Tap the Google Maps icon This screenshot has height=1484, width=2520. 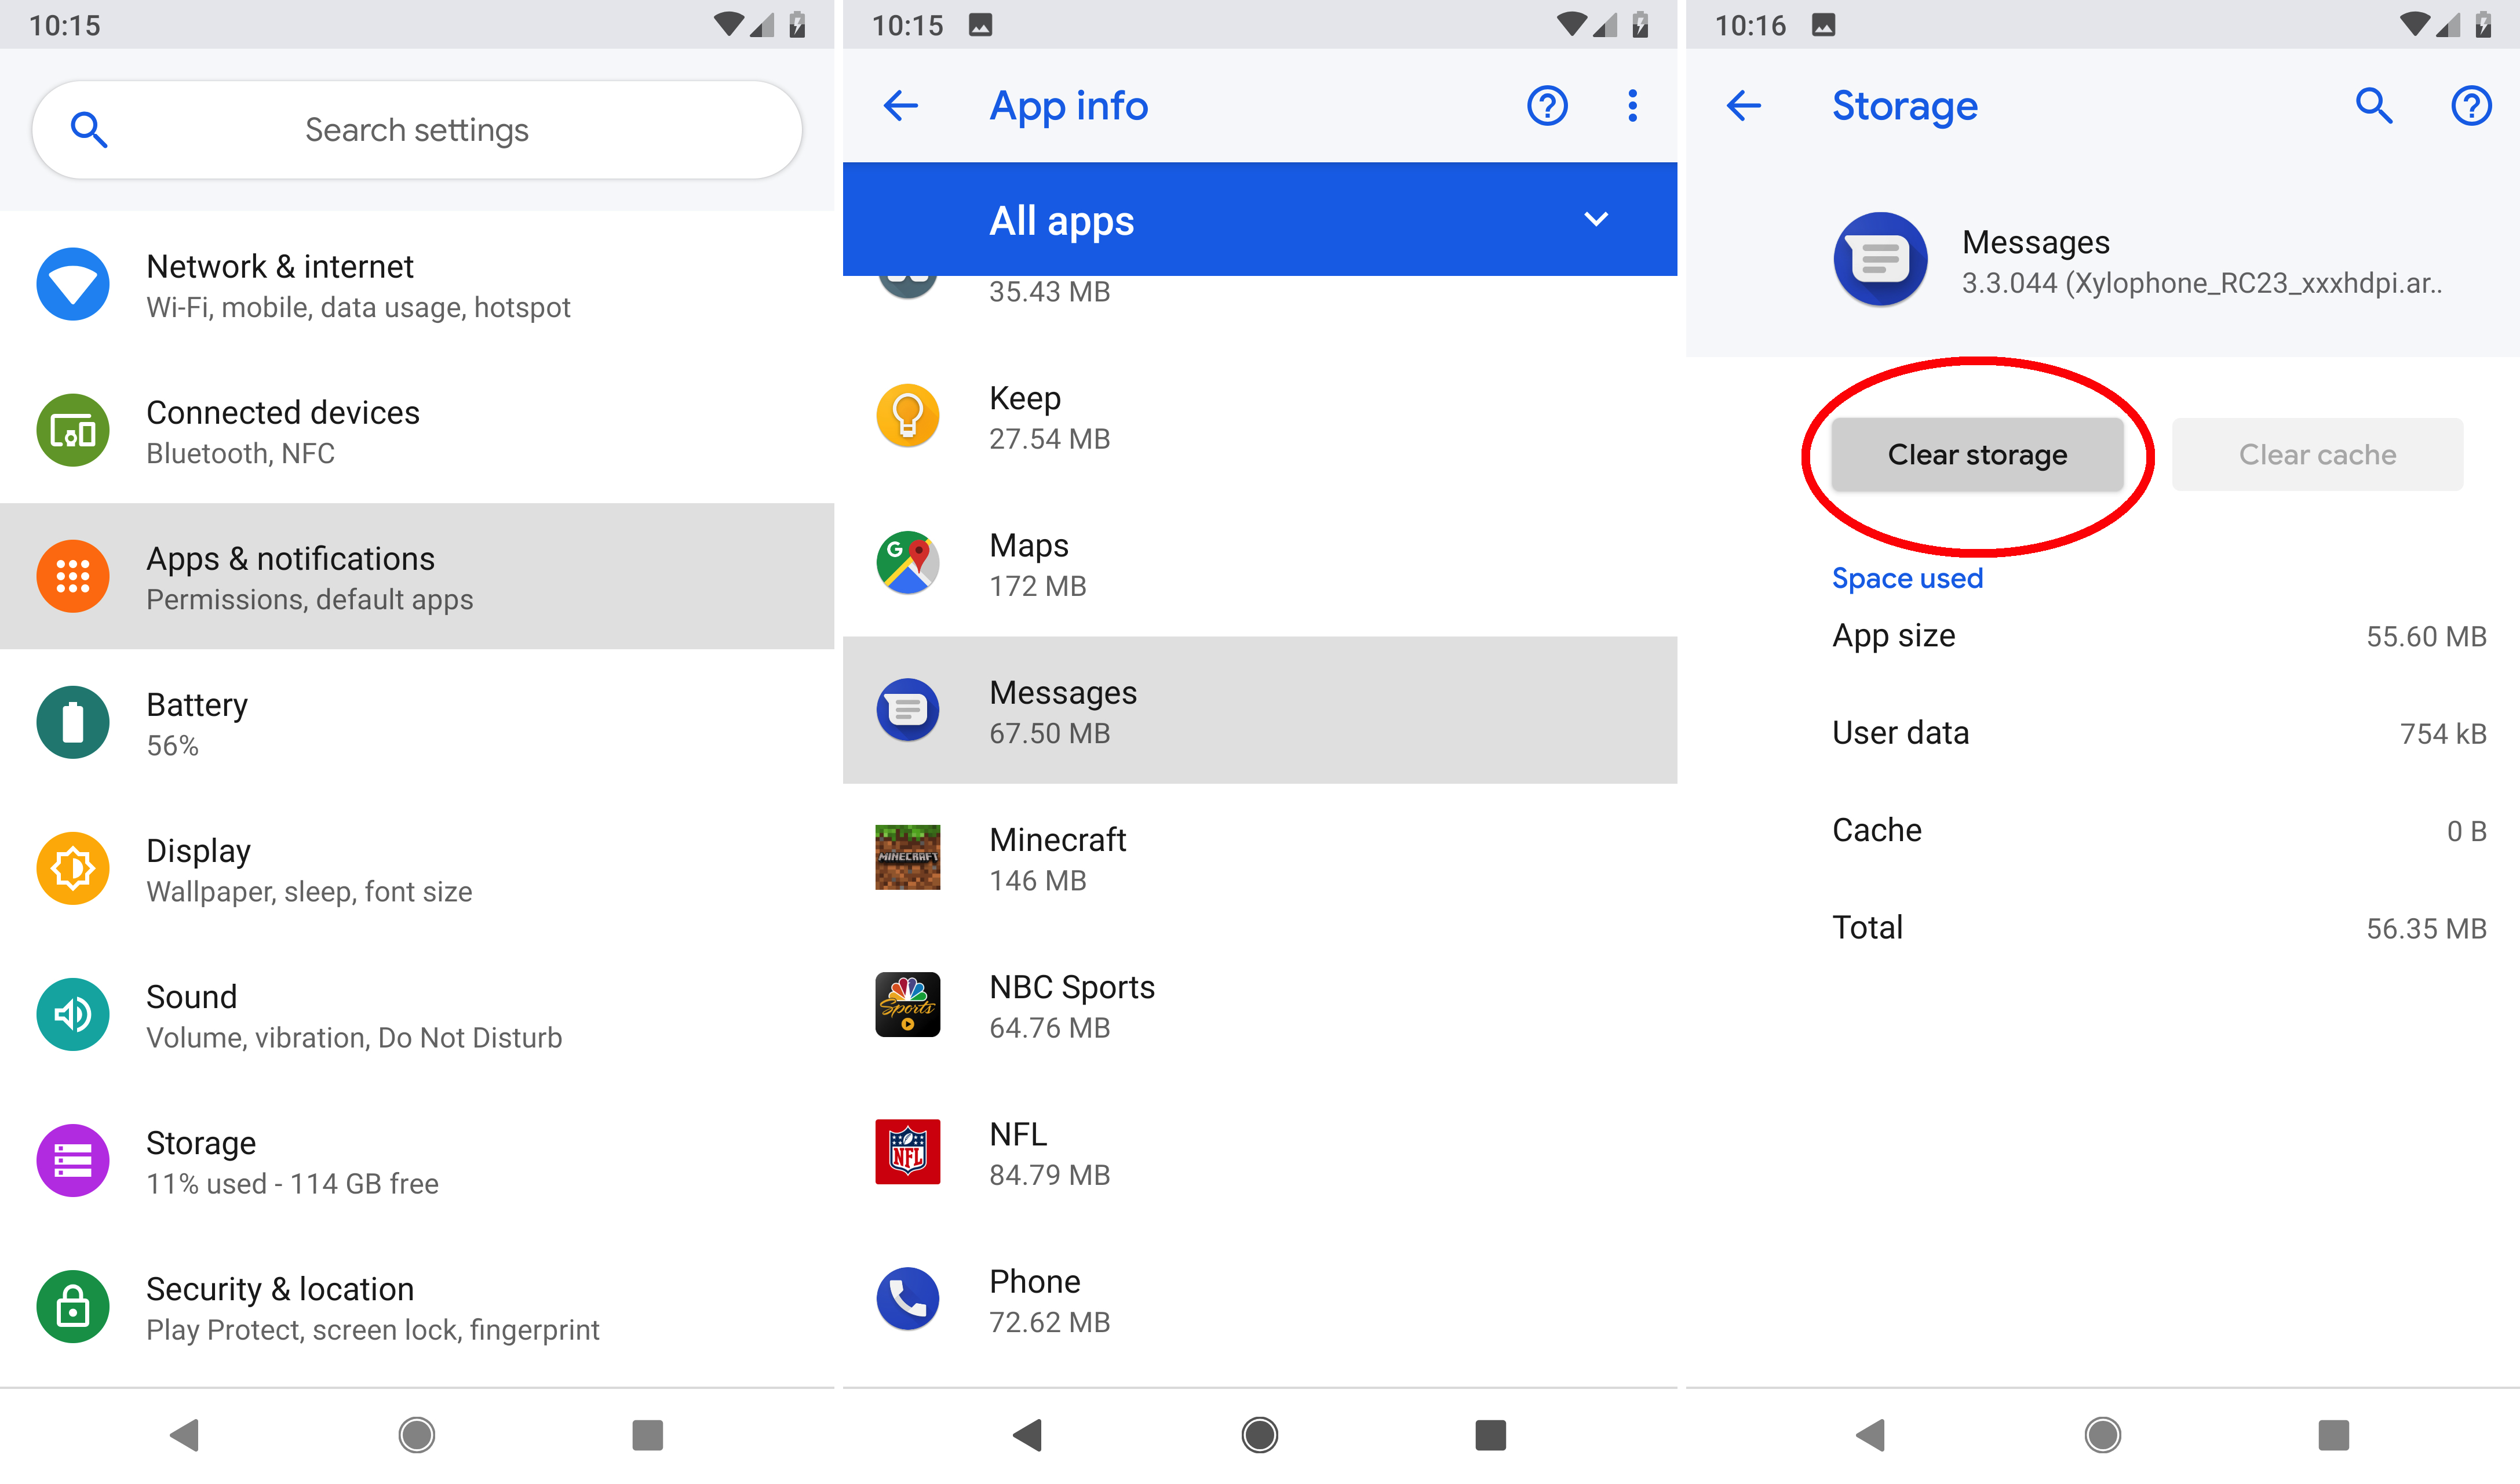(x=908, y=563)
